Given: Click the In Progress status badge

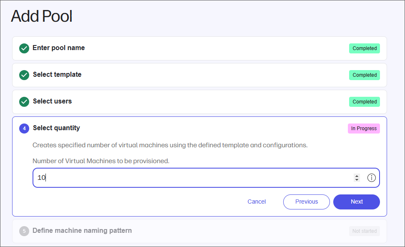Looking at the screenshot, I should coord(364,129).
